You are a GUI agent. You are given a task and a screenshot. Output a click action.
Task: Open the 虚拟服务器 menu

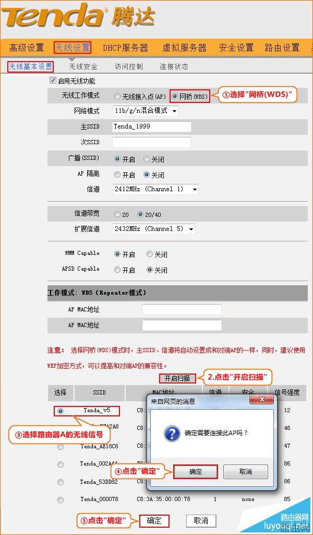185,48
